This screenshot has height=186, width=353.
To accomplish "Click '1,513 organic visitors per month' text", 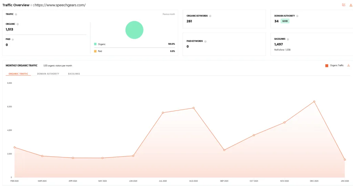I will [58, 66].
